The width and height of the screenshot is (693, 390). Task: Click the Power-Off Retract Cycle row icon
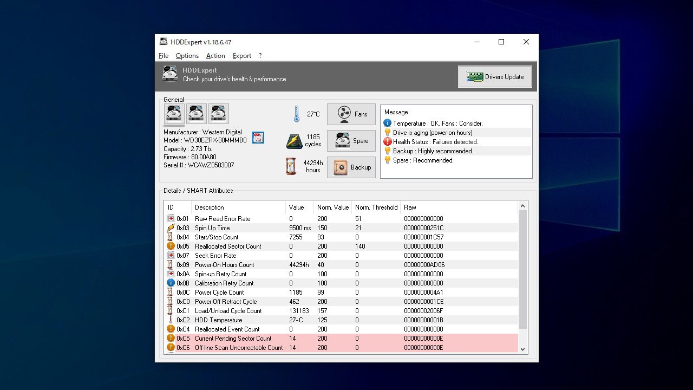pyautogui.click(x=171, y=301)
